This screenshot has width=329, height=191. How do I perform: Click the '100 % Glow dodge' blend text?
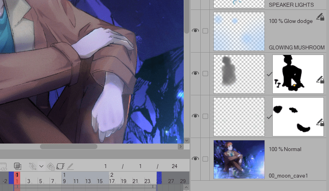coord(291,21)
